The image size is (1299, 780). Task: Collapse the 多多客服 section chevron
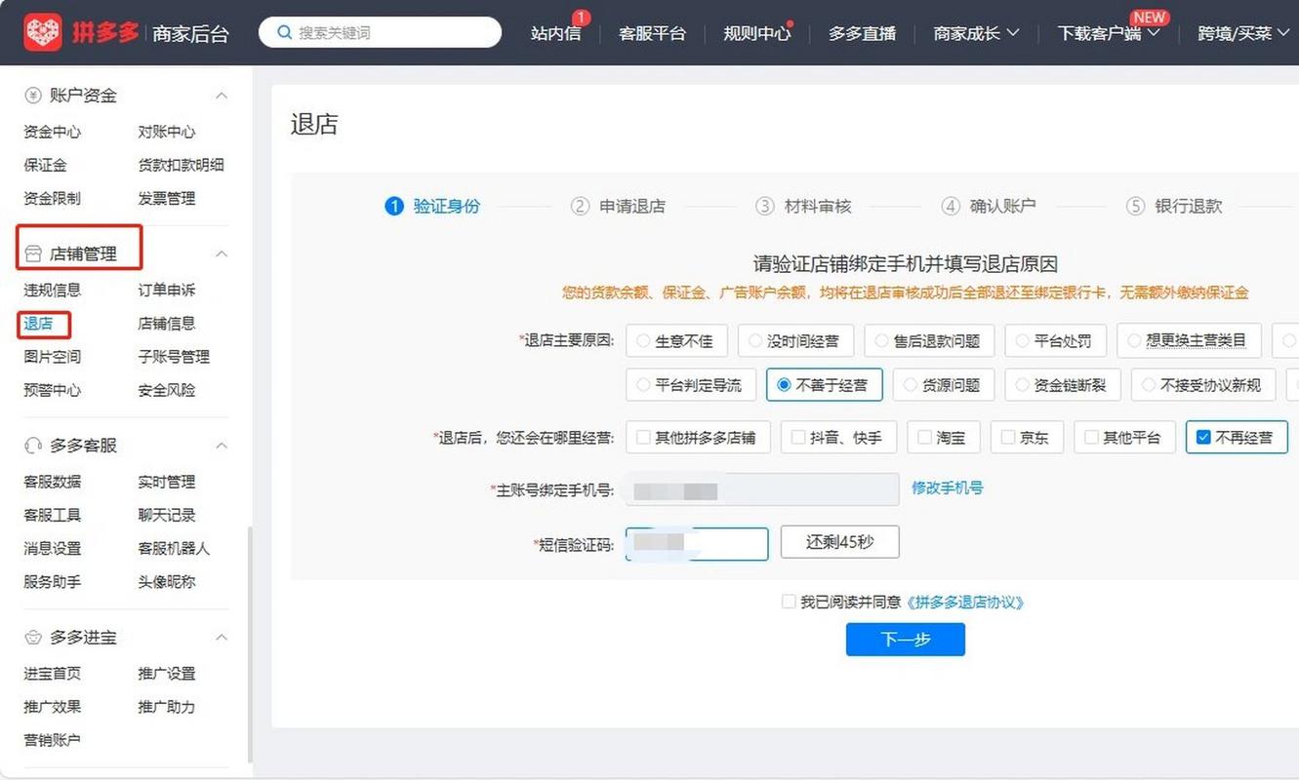pos(222,446)
